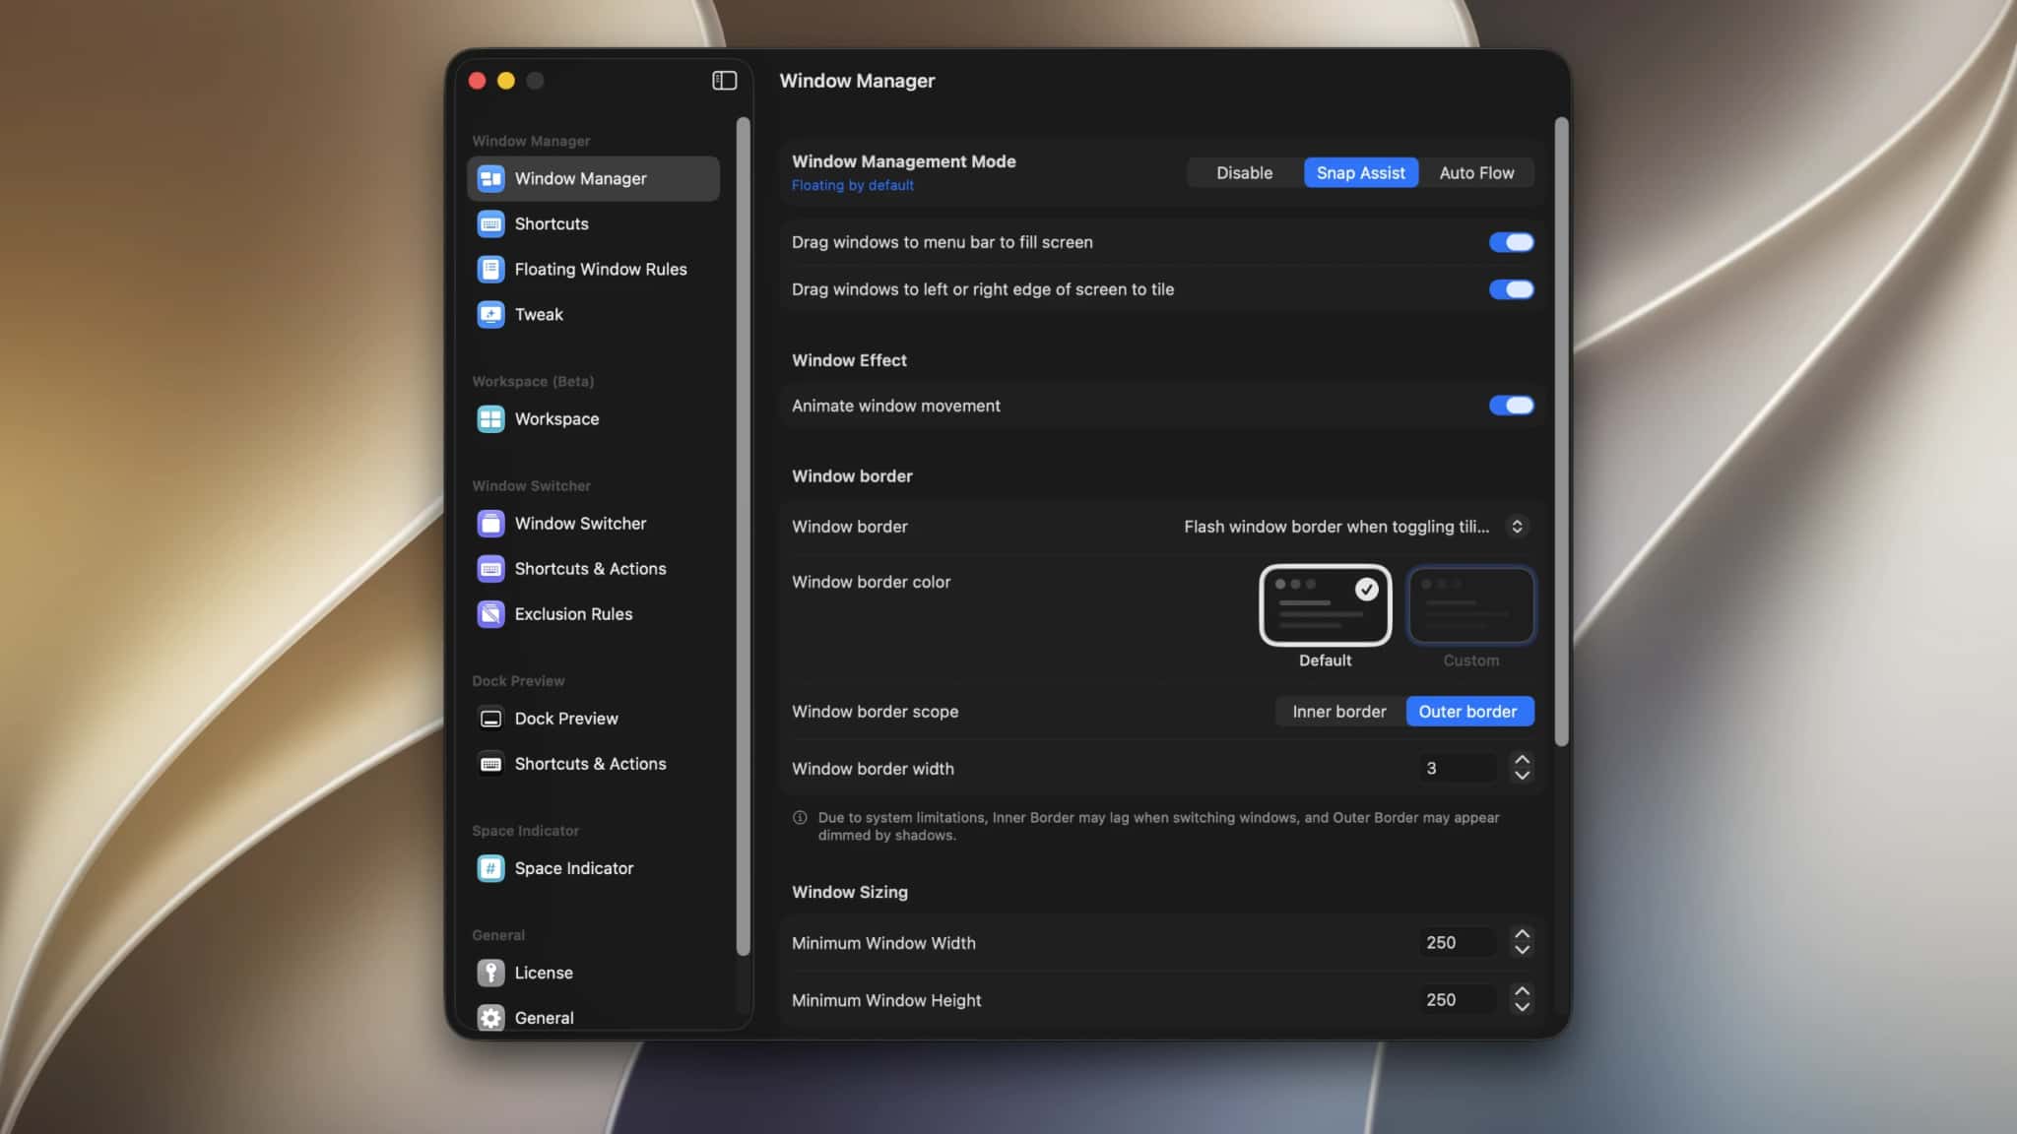This screenshot has height=1134, width=2017.
Task: Click the Exclusion Rules icon
Action: [490, 613]
